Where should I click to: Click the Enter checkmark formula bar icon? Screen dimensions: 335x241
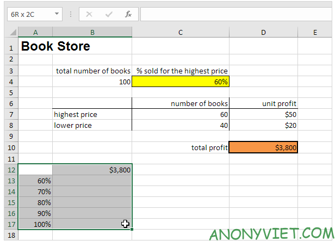pos(109,14)
